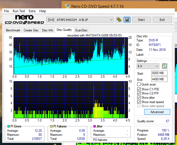177x145 pixels.
Task: Click the yellow PI Failures color swatch
Action: (x=52, y=126)
